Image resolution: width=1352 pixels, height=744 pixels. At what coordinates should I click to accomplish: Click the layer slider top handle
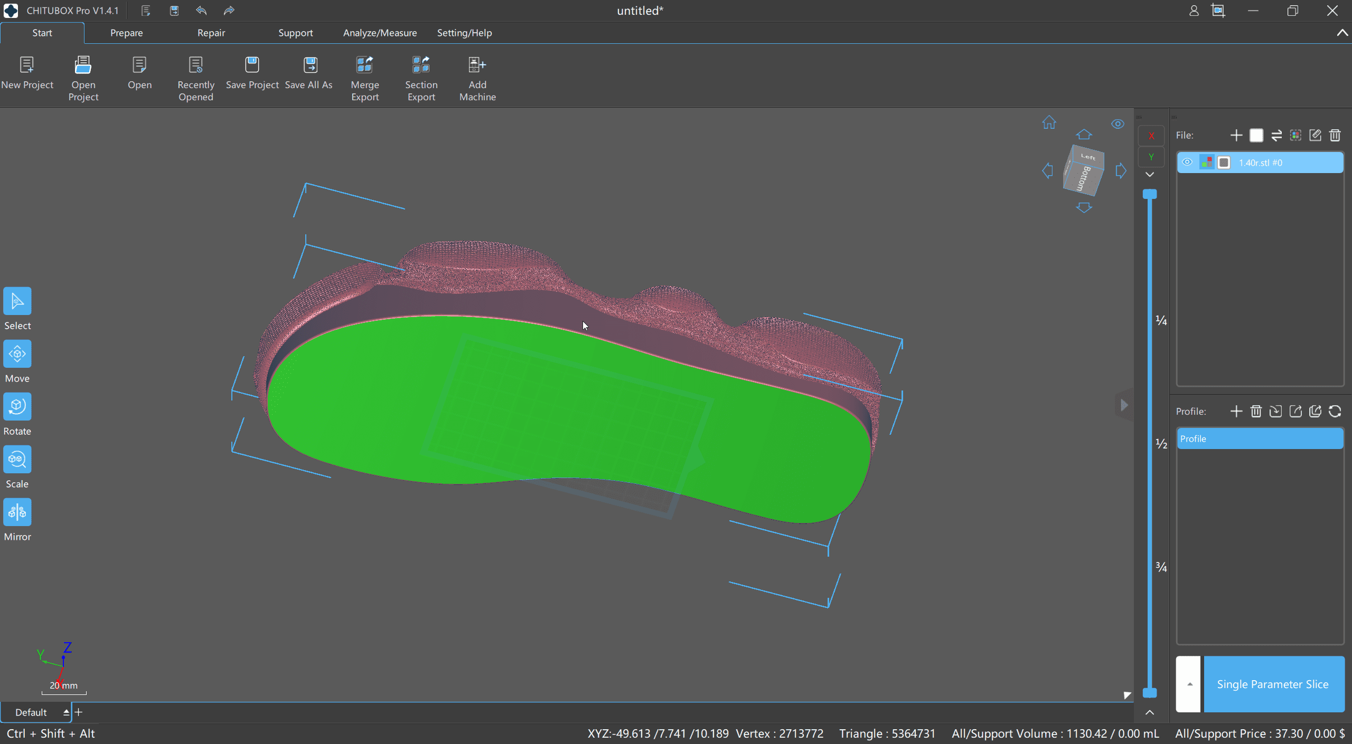pos(1150,194)
